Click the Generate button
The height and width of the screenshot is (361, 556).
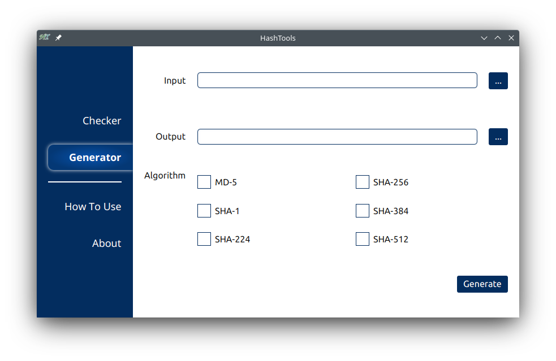pyautogui.click(x=482, y=284)
